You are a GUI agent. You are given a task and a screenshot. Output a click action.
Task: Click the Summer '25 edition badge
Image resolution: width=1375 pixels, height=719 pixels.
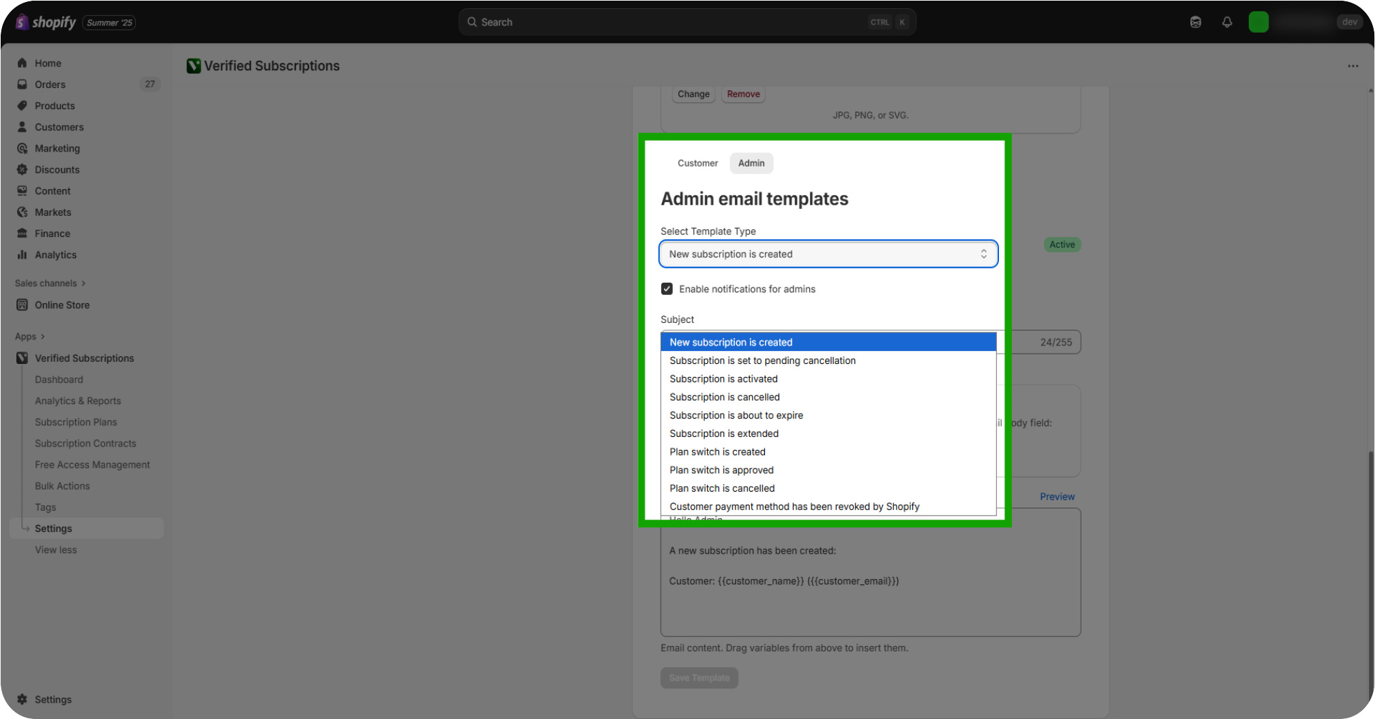109,23
